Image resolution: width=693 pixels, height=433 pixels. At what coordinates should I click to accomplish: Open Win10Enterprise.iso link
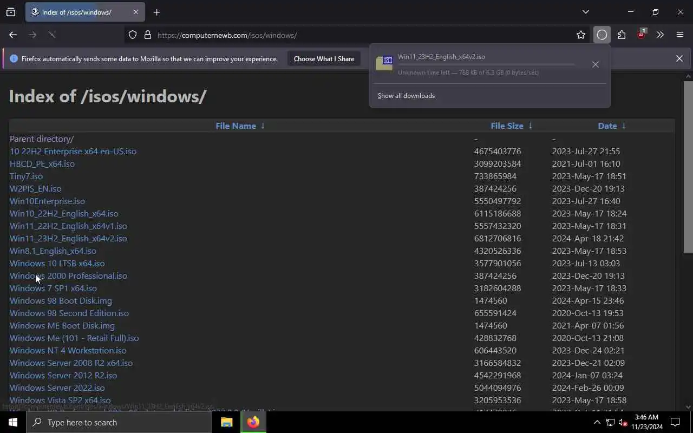[x=47, y=201]
